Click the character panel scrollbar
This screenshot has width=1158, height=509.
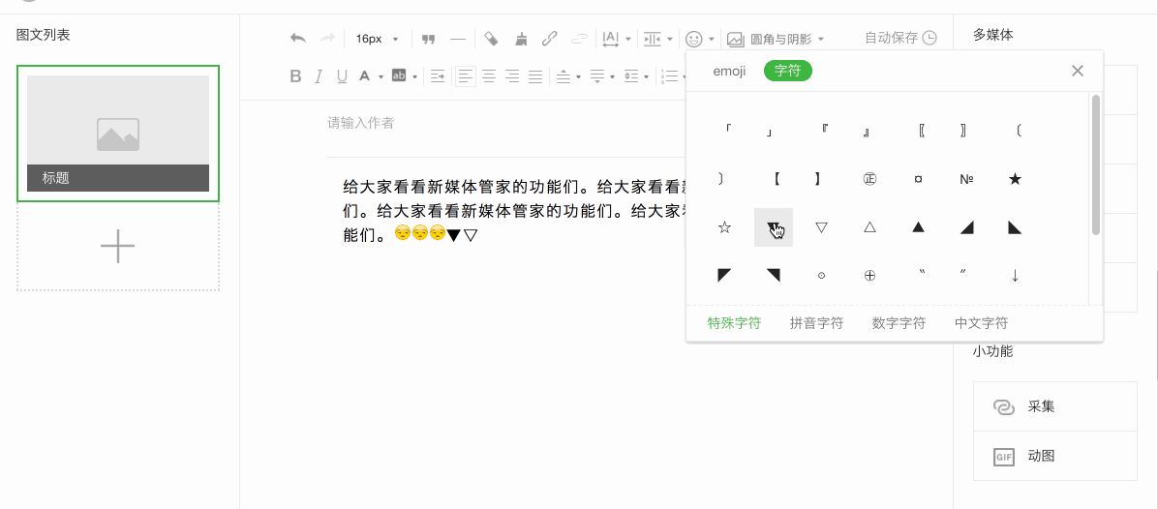[x=1096, y=164]
